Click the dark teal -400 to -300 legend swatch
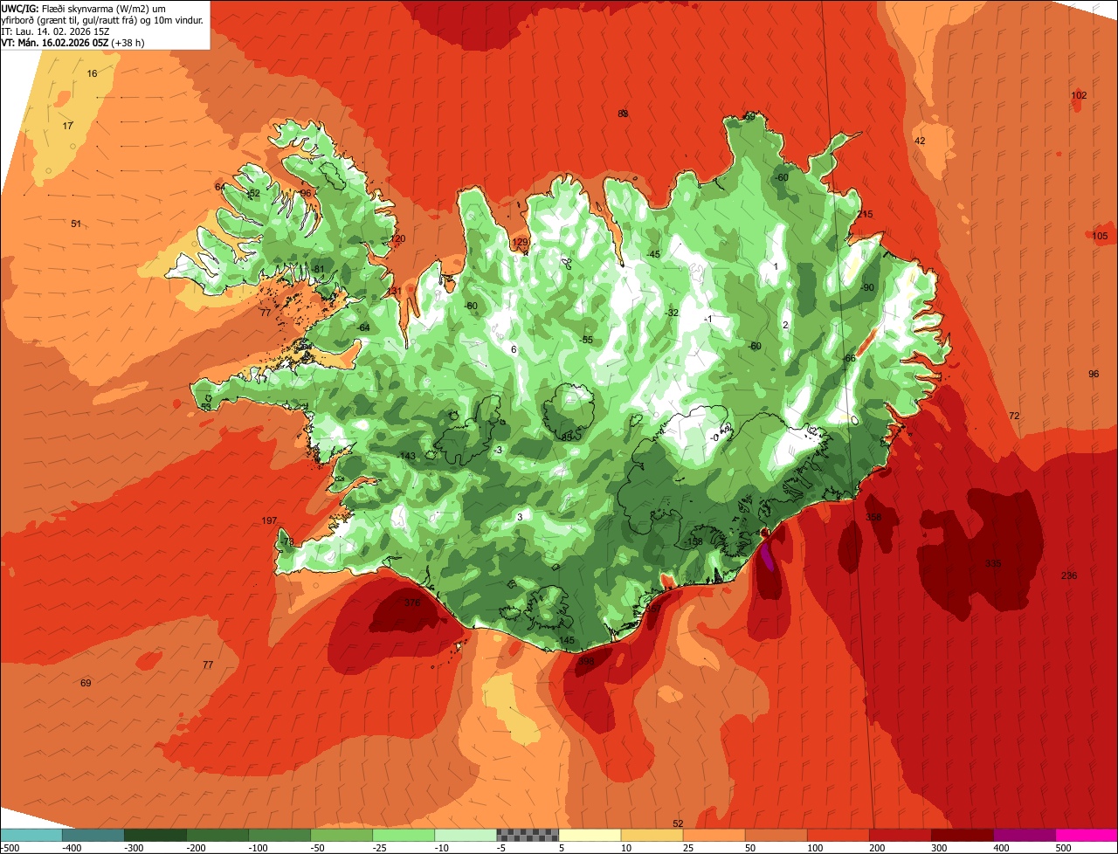This screenshot has height=854, width=1118. click(x=93, y=834)
